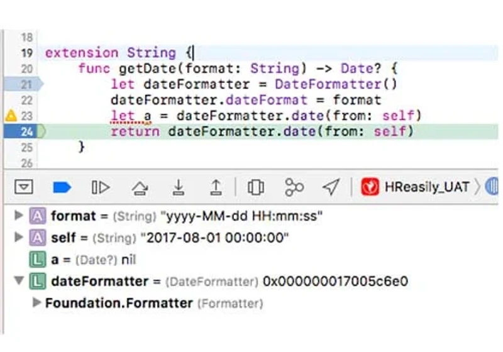
Task: Continue program execution button
Action: click(101, 187)
